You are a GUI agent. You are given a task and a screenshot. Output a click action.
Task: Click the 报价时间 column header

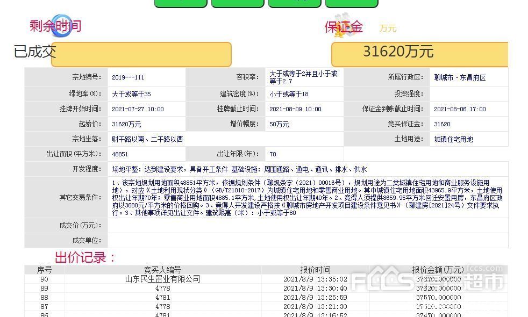(315, 270)
